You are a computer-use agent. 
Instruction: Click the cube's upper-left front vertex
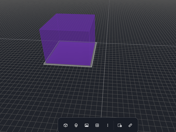39,29
